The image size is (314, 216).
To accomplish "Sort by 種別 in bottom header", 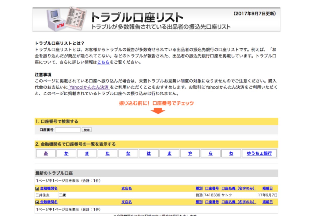I will 199,202.
